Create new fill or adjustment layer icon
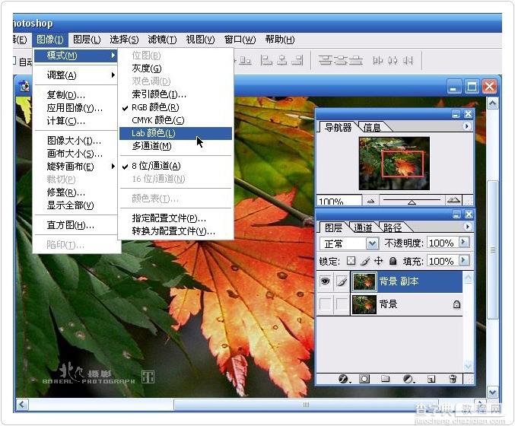This screenshot has width=515, height=426. pyautogui.click(x=408, y=379)
